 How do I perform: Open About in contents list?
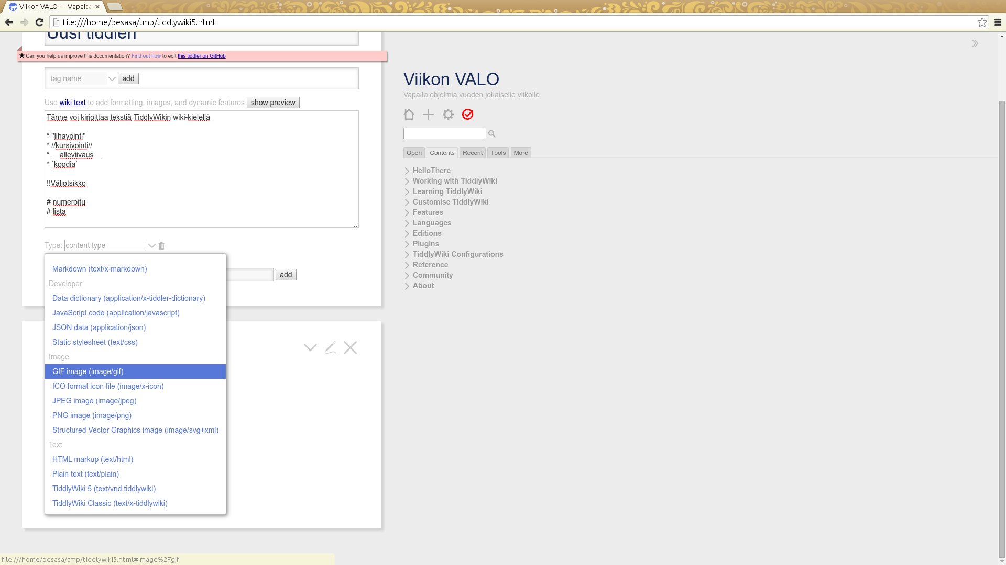coord(423,286)
